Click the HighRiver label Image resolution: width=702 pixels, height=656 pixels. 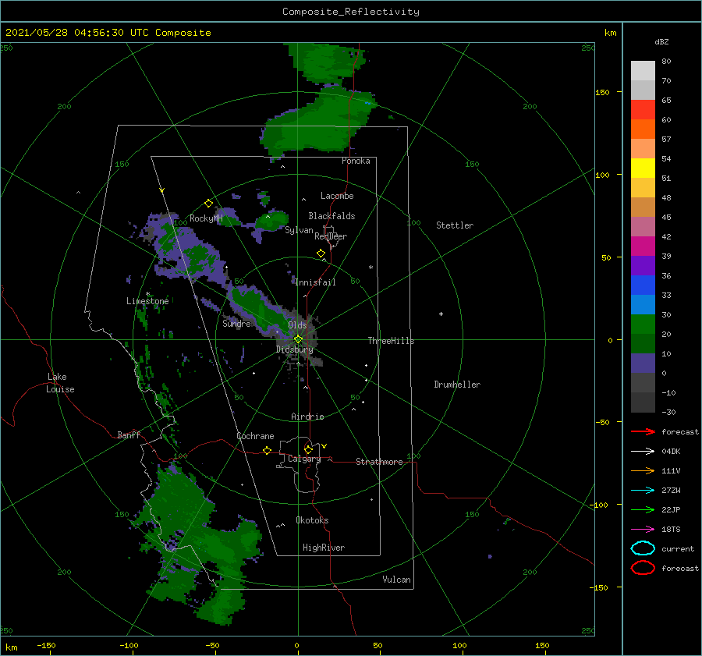pyautogui.click(x=324, y=548)
